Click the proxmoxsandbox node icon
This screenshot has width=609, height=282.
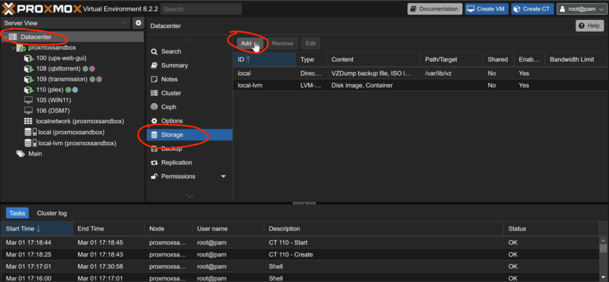[x=21, y=48]
